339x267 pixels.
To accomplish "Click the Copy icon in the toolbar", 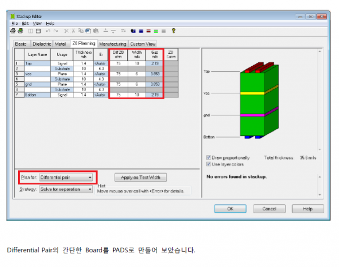I will [81, 30].
